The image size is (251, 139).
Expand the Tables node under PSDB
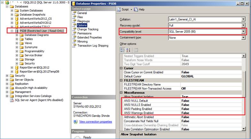(x=17, y=39)
